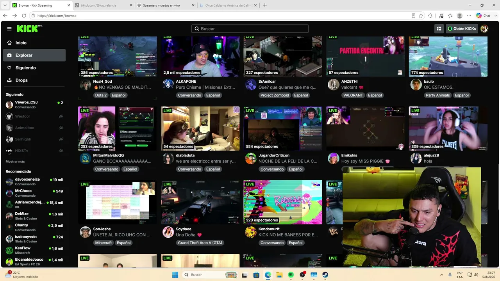The width and height of the screenshot is (500, 281).
Task: Open browser Settings and more menu
Action: click(469, 16)
